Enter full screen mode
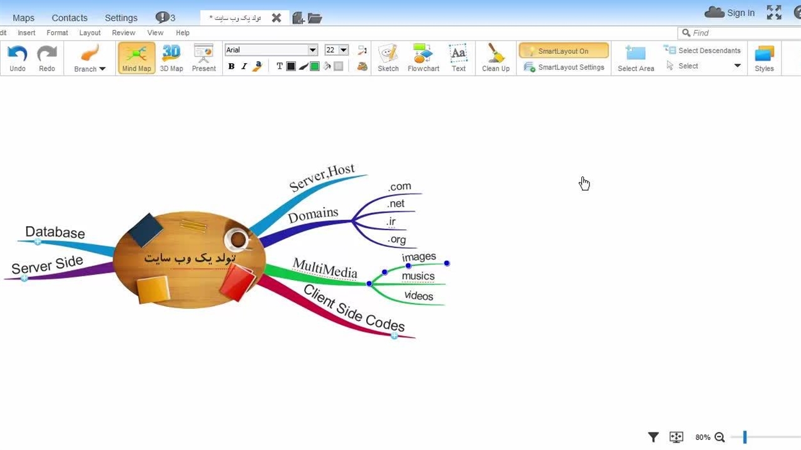801x450 pixels. [x=774, y=12]
